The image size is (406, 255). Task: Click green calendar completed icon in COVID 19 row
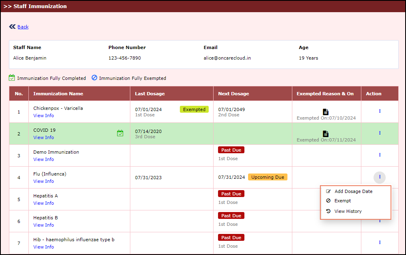pyautogui.click(x=120, y=133)
